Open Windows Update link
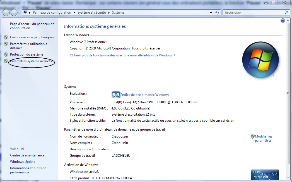The image size is (292, 182). (x=23, y=162)
